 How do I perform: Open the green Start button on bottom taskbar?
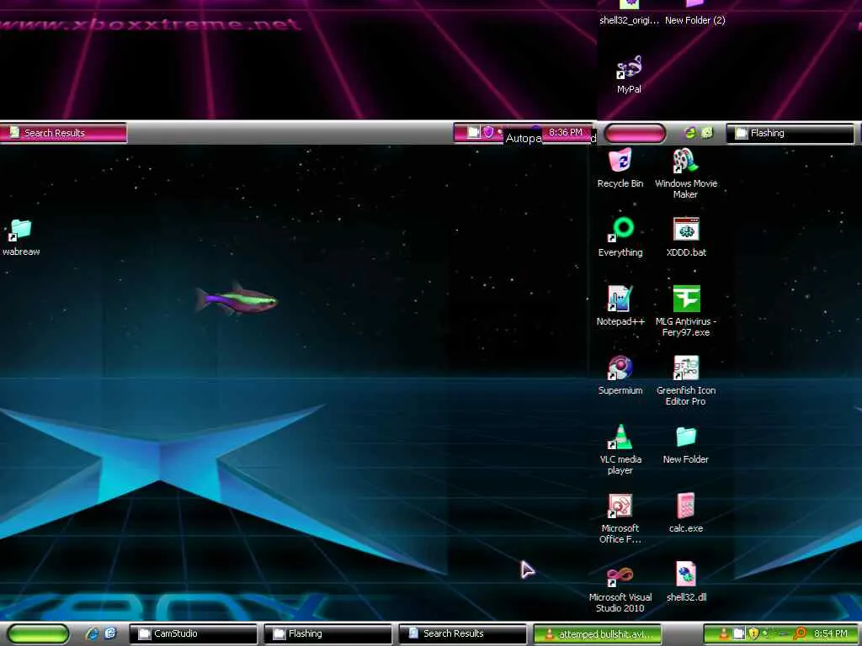[x=38, y=633]
